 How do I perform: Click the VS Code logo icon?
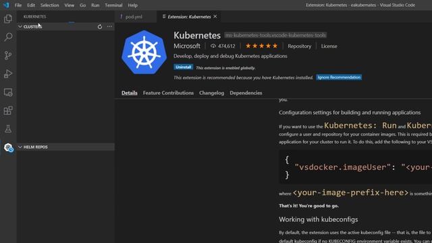tap(6, 5)
